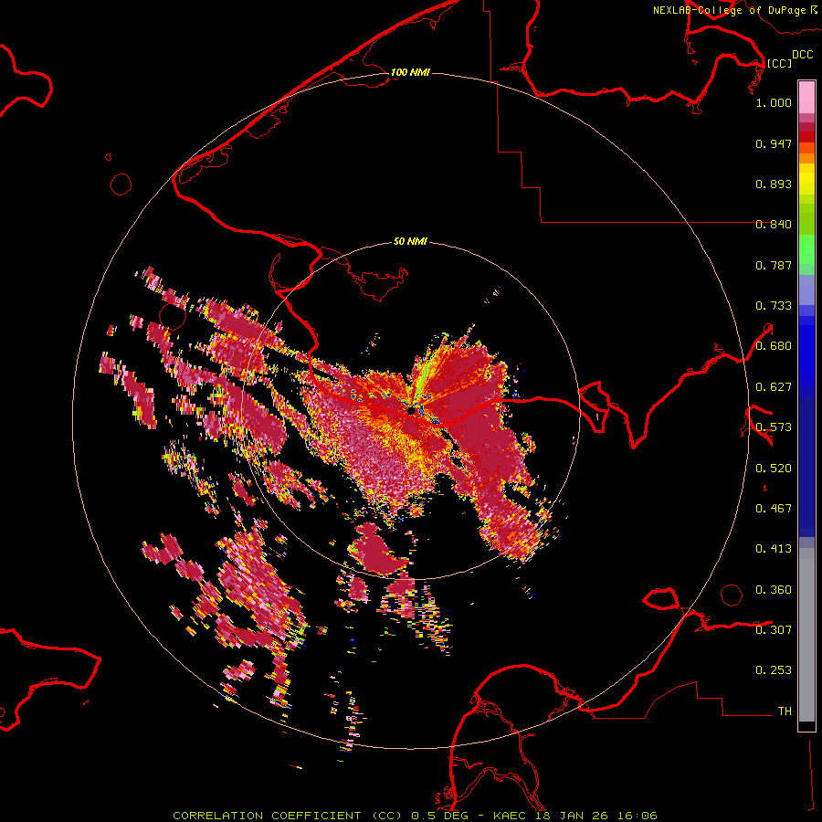Screen dimensions: 822x822
Task: Select the 0.627 scale value
Action: (774, 387)
